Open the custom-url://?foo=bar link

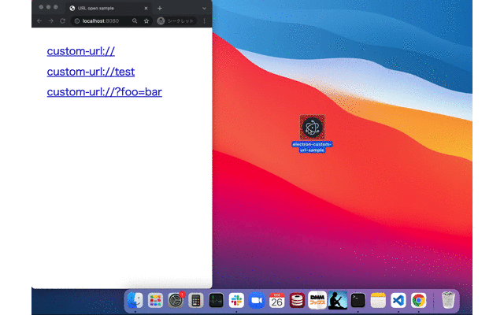[x=105, y=92]
